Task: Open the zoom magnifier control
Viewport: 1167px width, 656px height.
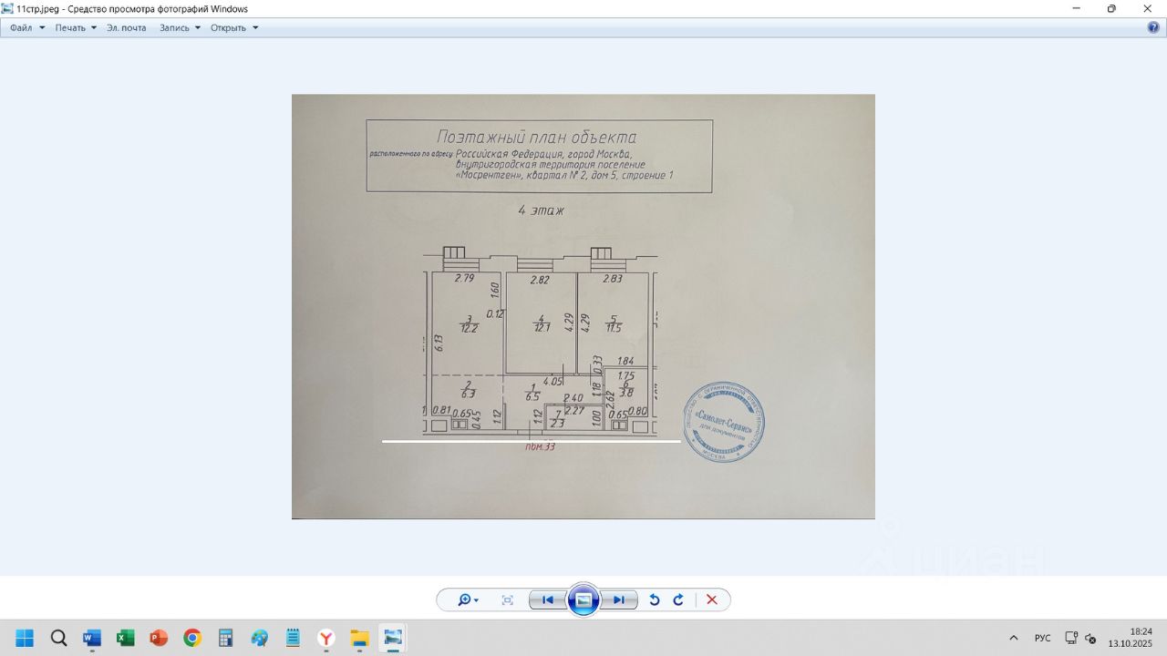Action: click(x=469, y=600)
